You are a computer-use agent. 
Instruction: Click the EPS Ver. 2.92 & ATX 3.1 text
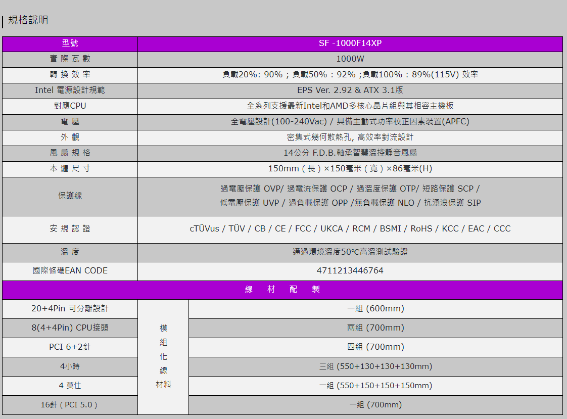[350, 90]
